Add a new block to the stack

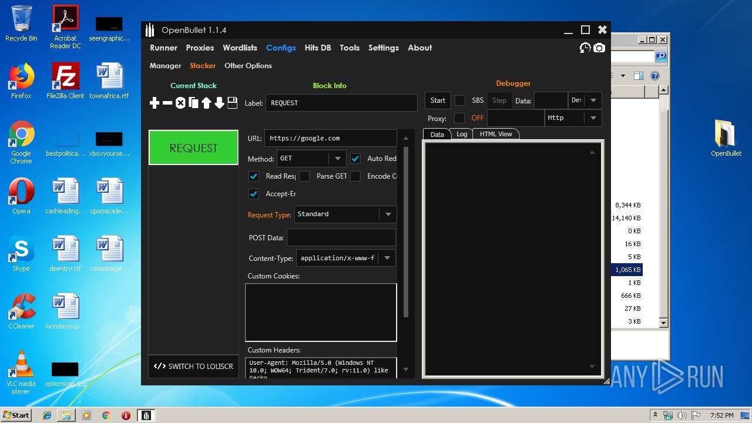(x=155, y=103)
